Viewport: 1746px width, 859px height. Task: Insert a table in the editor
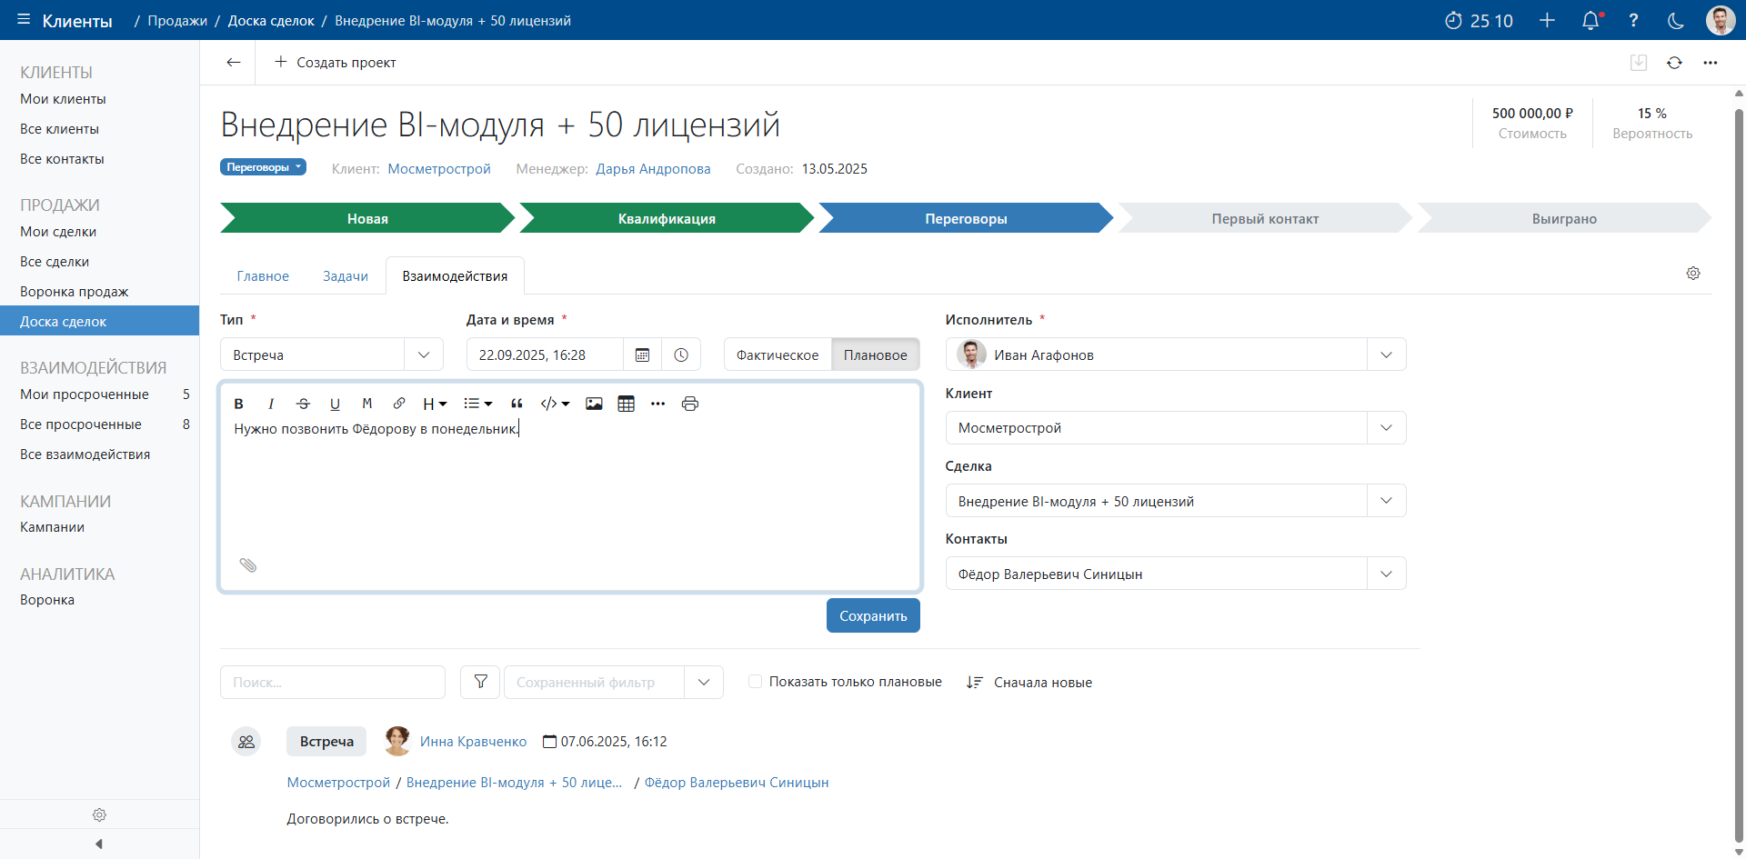(x=626, y=404)
